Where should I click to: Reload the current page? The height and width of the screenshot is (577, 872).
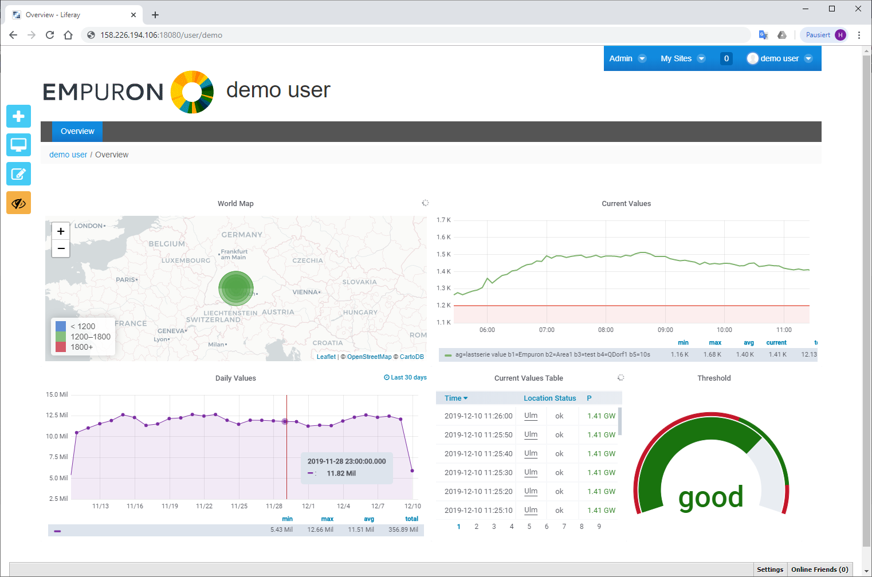pos(50,35)
